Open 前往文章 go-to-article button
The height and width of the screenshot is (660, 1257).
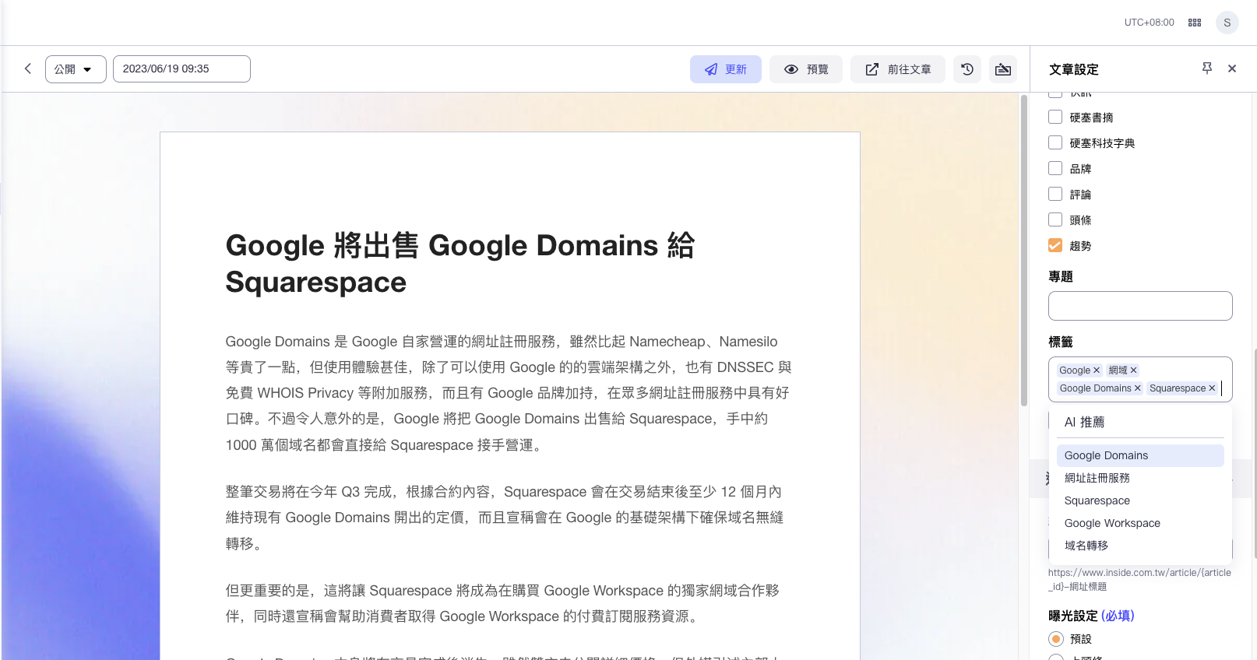pyautogui.click(x=897, y=69)
